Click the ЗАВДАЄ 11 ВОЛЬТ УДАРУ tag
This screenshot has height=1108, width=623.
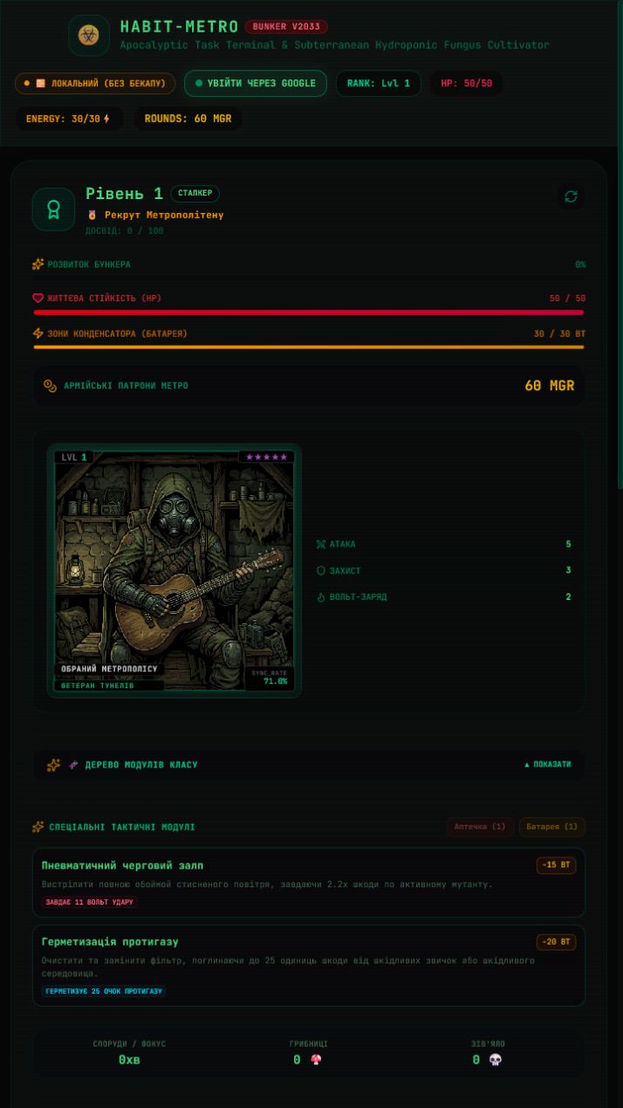click(89, 903)
